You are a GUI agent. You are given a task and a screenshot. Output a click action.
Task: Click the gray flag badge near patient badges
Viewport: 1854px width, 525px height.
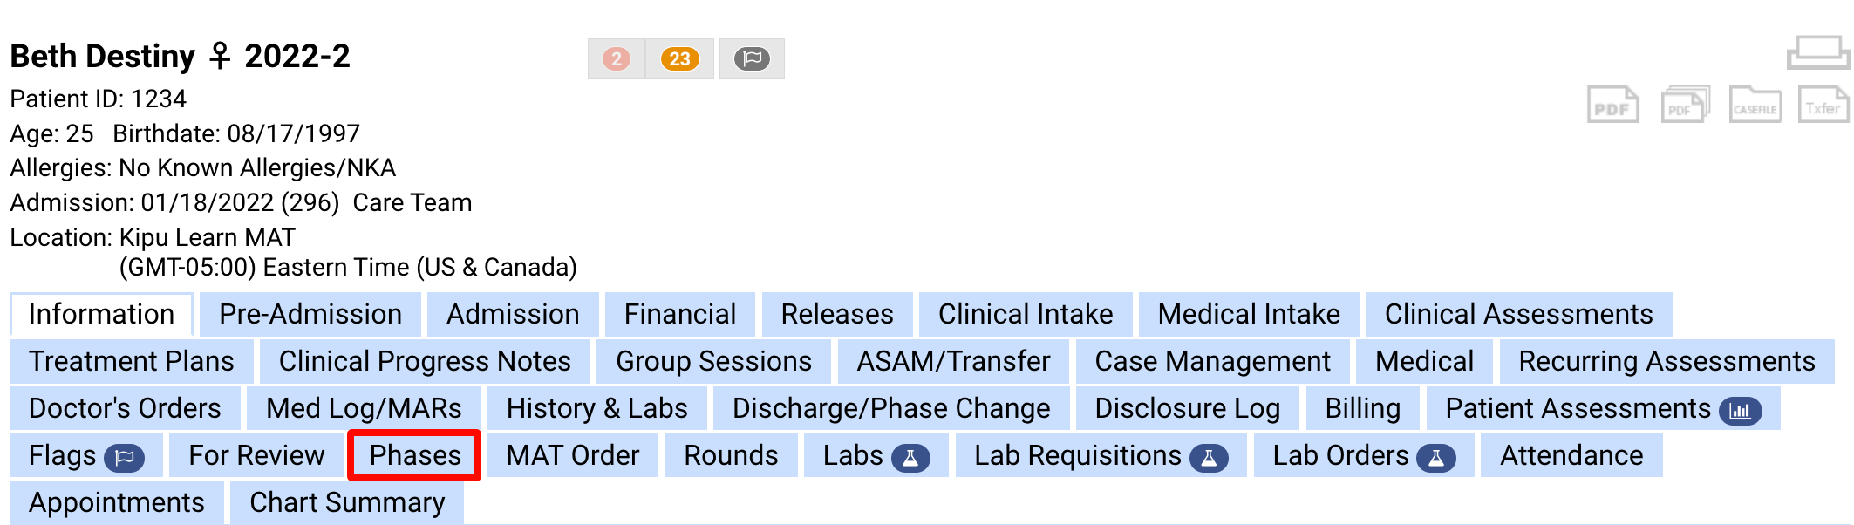point(752,58)
